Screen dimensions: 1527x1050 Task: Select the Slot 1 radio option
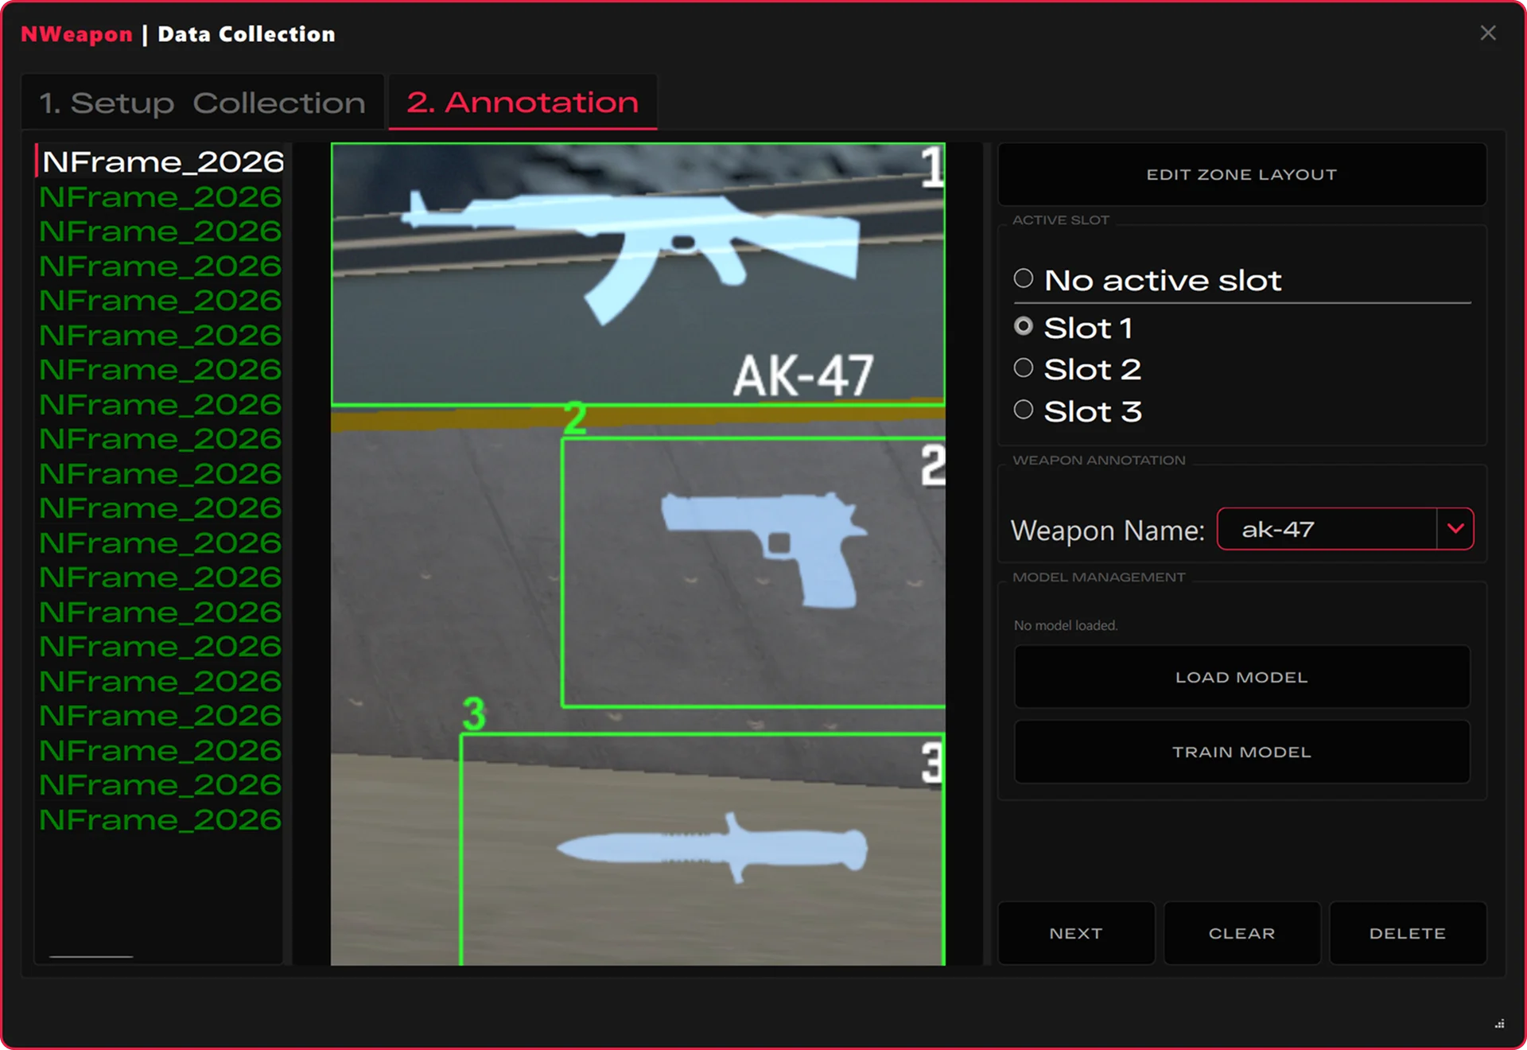[x=1024, y=327]
